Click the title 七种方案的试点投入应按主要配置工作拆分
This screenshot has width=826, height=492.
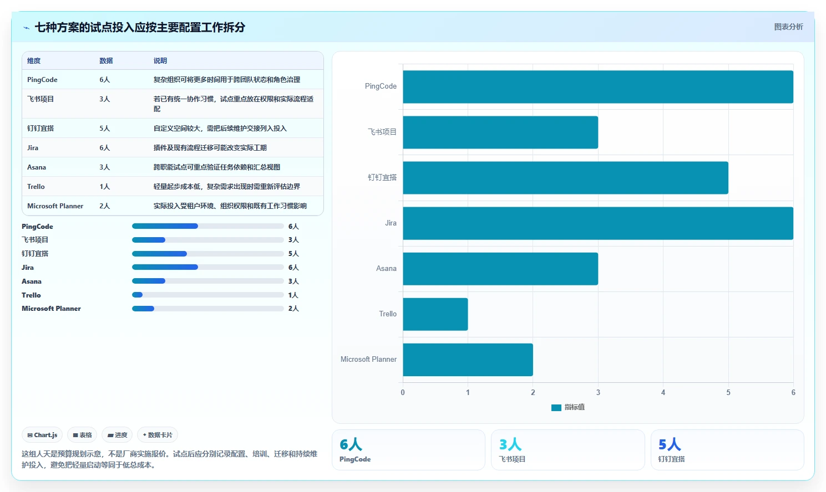[x=140, y=28]
